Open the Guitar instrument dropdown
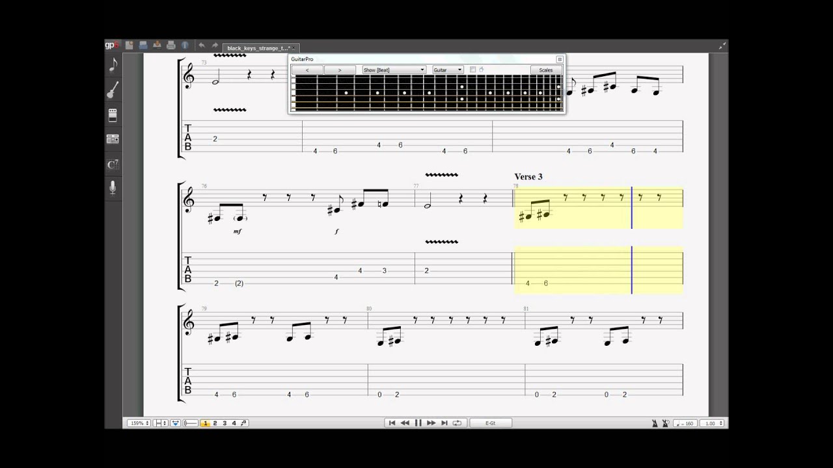The height and width of the screenshot is (468, 833). (x=448, y=70)
